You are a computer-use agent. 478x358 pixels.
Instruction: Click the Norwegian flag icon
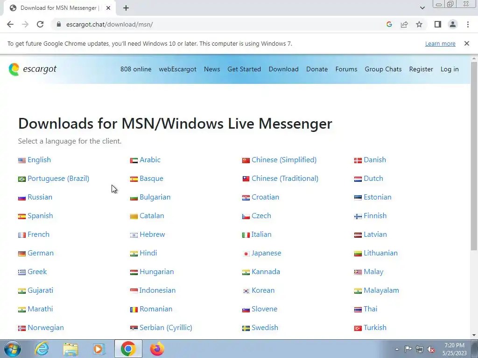22,328
